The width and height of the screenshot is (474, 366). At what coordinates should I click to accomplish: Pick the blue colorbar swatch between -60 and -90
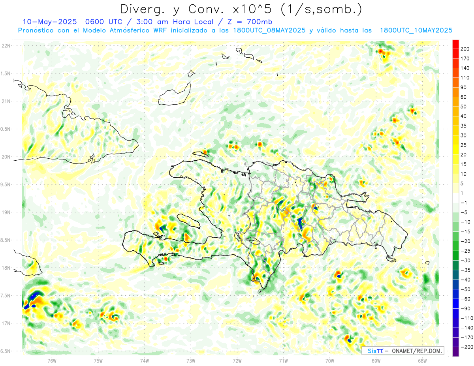[455, 304]
